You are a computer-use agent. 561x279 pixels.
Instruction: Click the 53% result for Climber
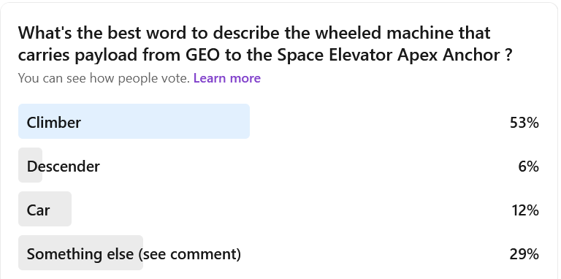coord(524,123)
